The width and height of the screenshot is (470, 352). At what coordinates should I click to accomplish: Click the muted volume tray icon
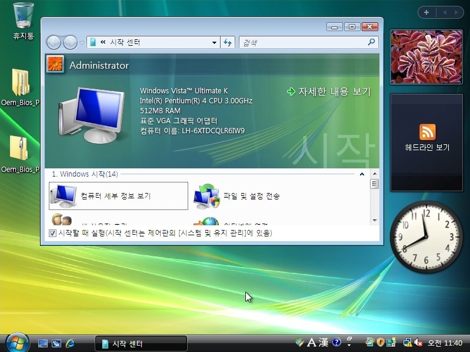(x=418, y=343)
